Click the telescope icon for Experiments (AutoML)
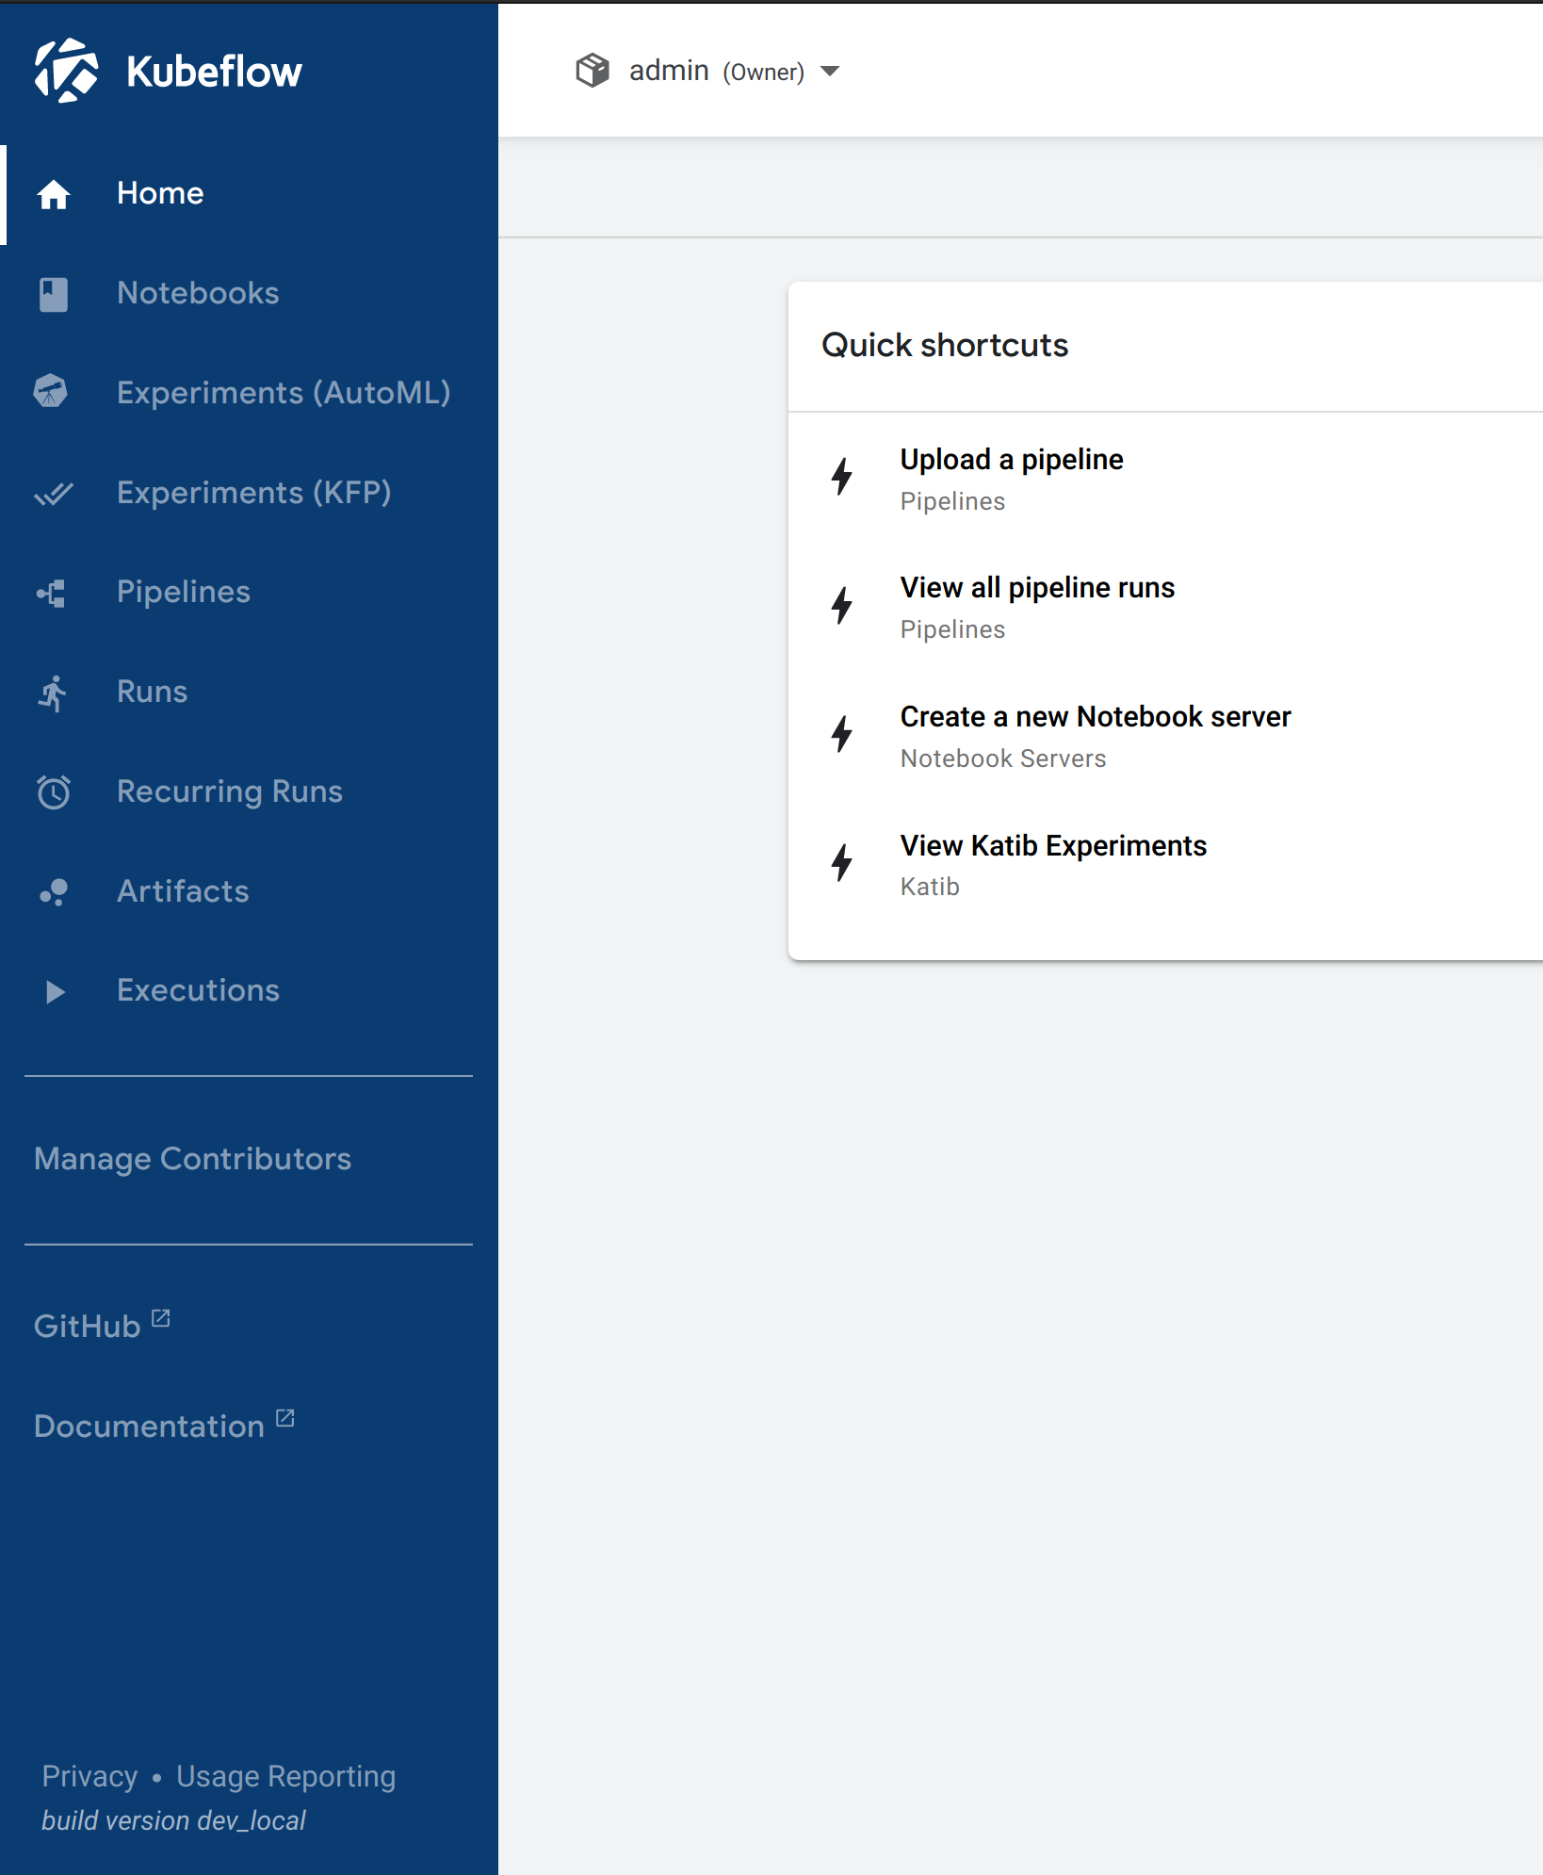The height and width of the screenshot is (1875, 1543). pyautogui.click(x=53, y=393)
